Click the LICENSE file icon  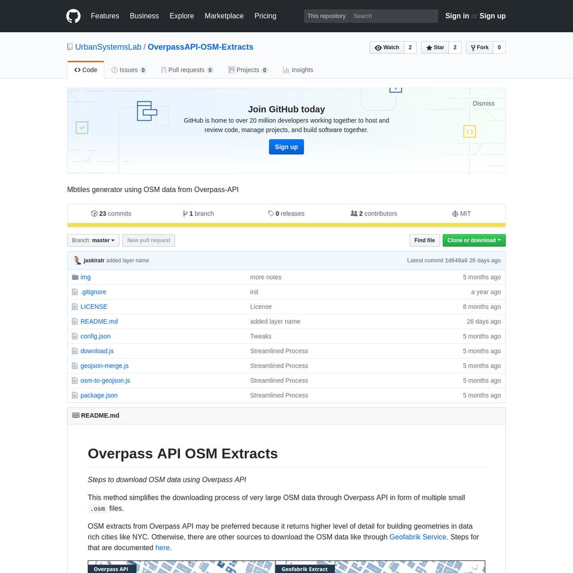pyautogui.click(x=74, y=307)
